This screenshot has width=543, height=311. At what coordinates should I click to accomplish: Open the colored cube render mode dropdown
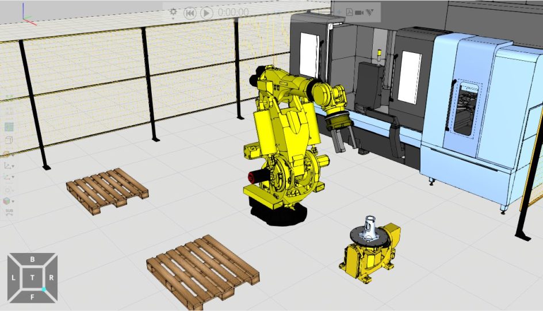(13, 202)
